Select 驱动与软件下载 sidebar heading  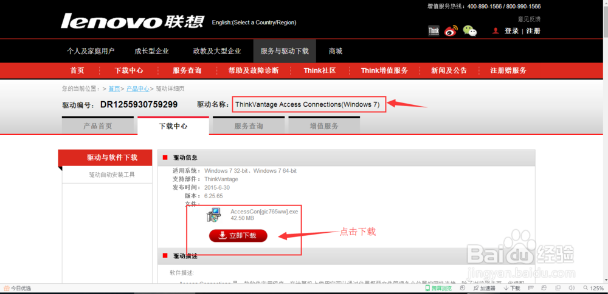click(105, 158)
